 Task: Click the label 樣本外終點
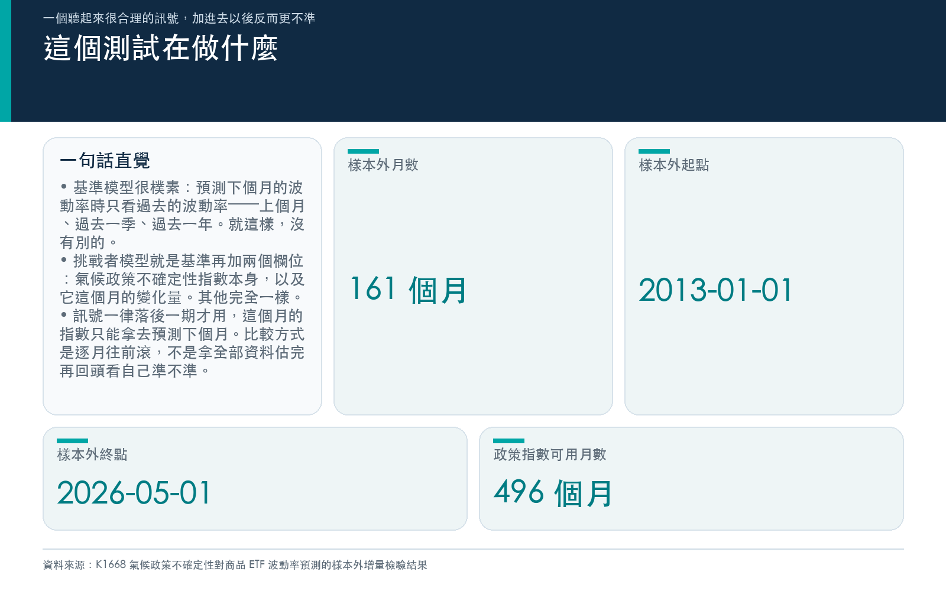click(92, 454)
